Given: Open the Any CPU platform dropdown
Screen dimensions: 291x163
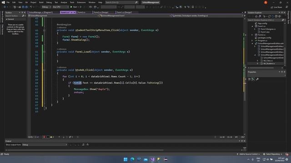Looking at the screenshot, I should point(60,7).
